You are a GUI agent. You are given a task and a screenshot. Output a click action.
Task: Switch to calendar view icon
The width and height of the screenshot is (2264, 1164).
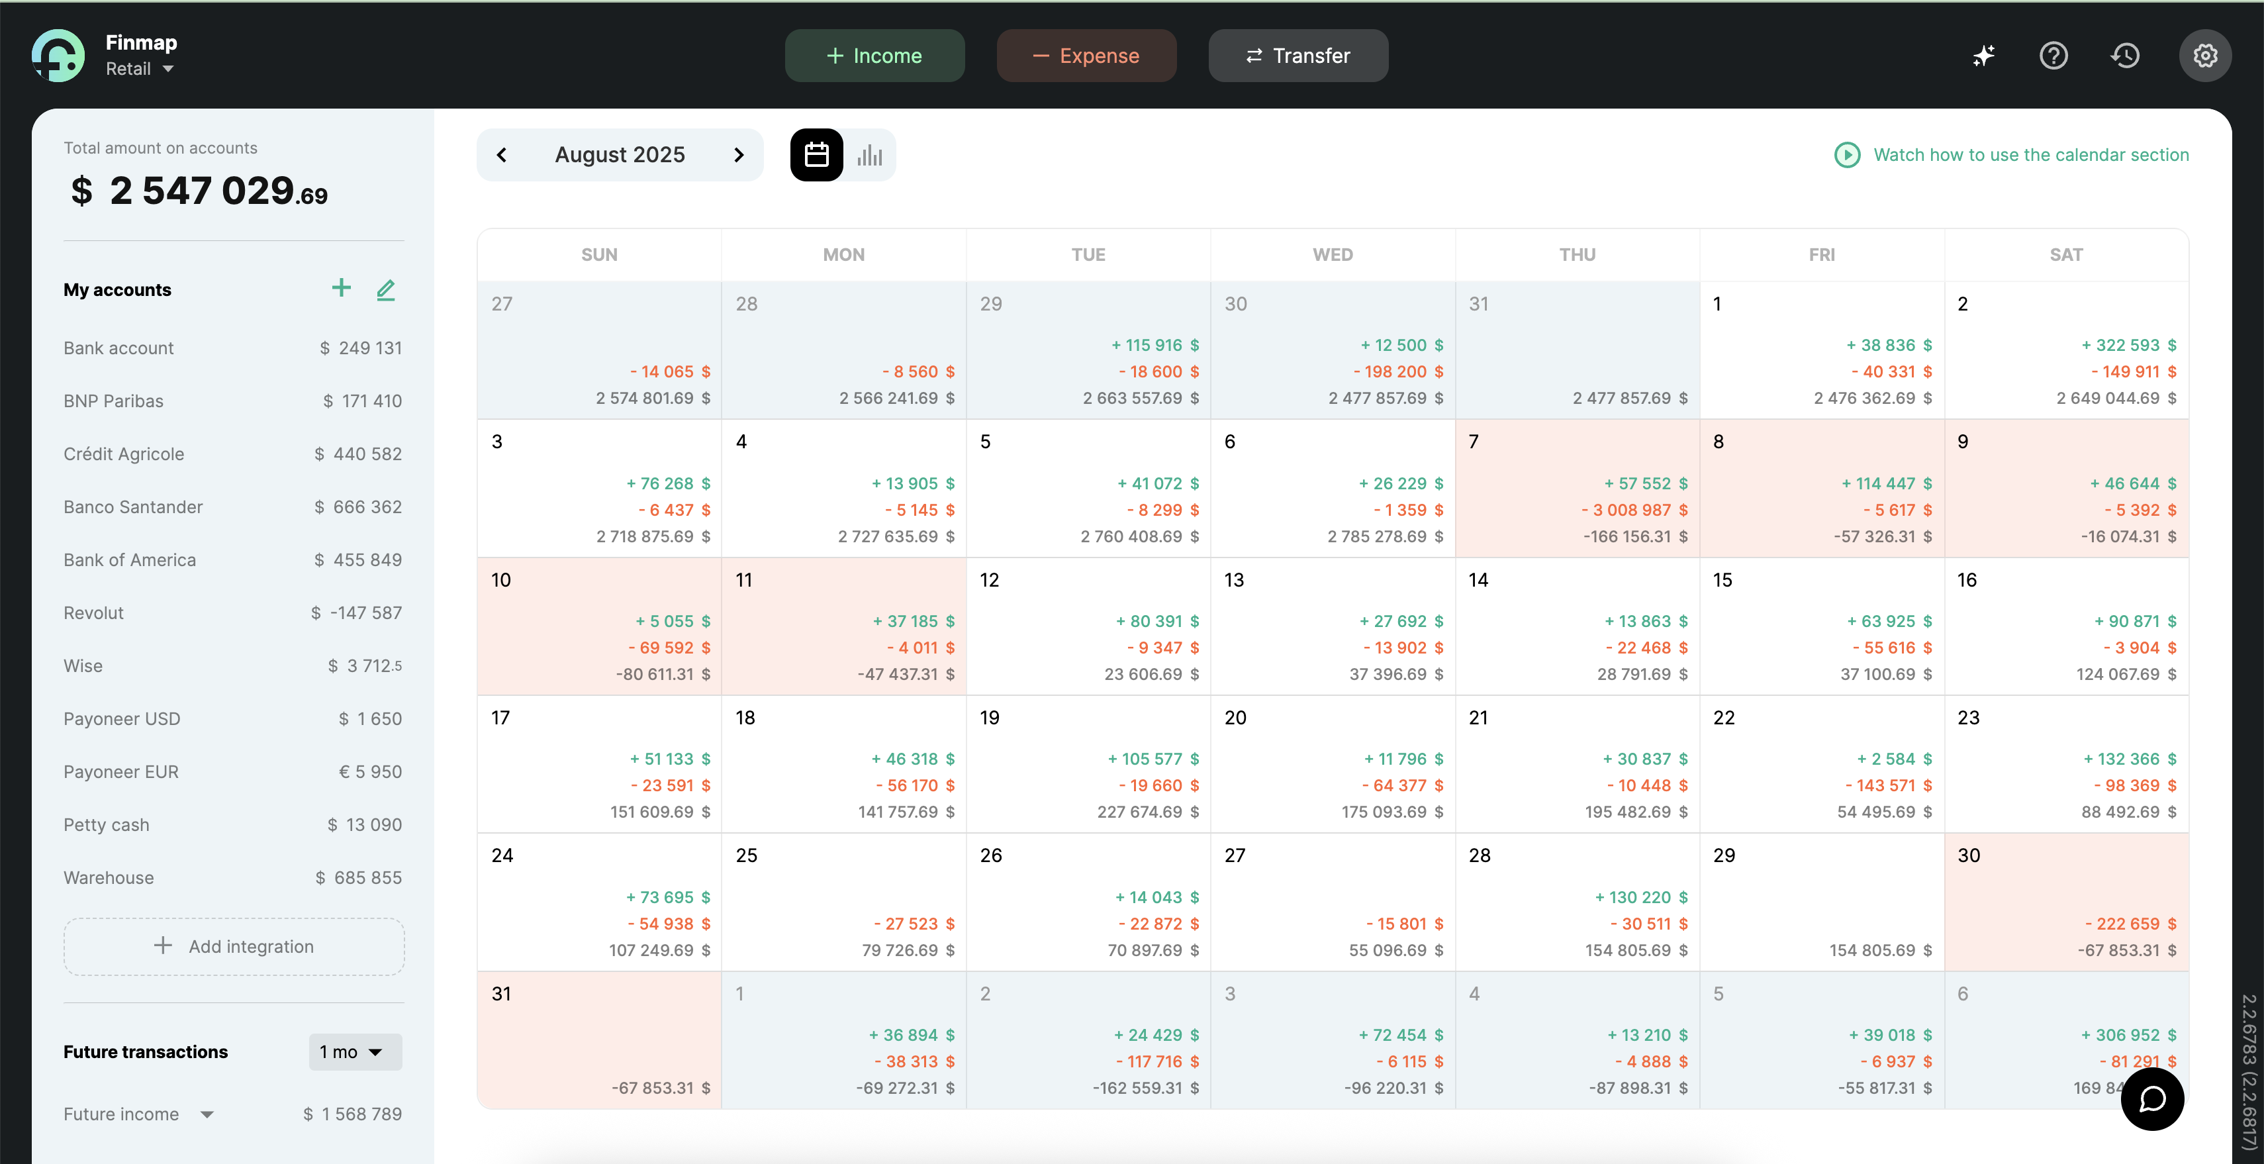(816, 155)
